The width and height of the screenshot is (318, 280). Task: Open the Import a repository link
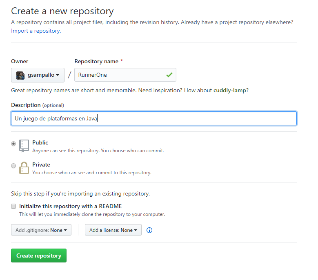[36, 31]
